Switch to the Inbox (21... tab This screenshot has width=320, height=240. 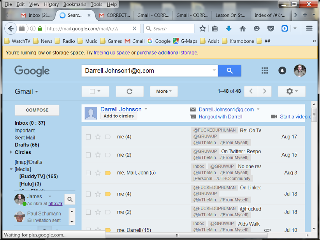click(x=36, y=15)
